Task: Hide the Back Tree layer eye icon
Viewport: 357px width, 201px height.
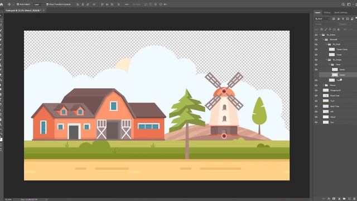Action: click(316, 107)
